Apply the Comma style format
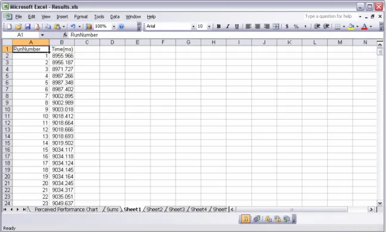 306,26
